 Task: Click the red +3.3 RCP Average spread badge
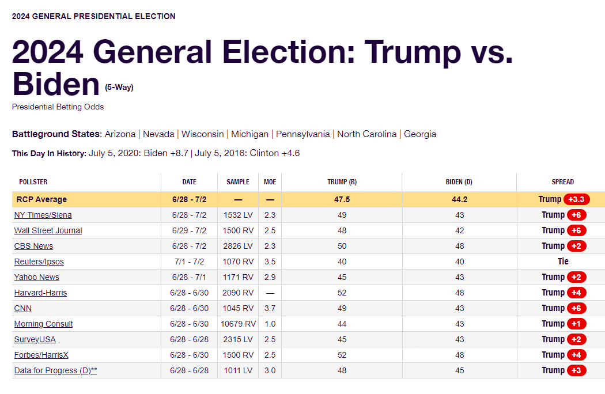point(576,199)
